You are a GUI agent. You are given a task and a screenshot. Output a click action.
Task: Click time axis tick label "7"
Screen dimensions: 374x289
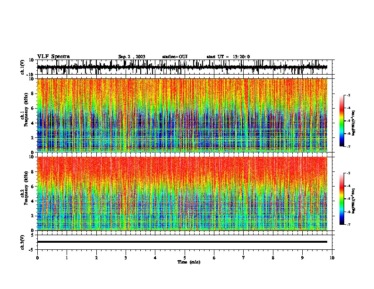244,258
